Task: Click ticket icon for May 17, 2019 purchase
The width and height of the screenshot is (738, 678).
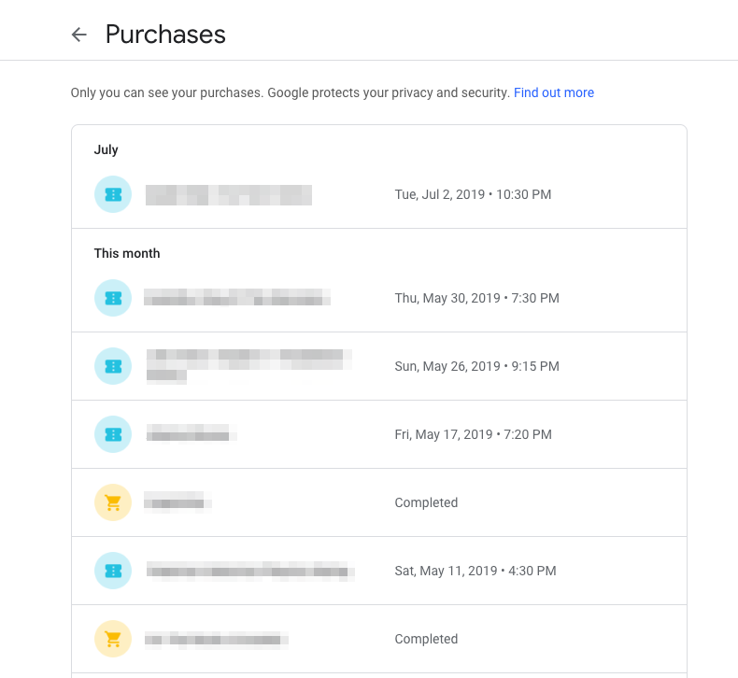Action: 113,434
